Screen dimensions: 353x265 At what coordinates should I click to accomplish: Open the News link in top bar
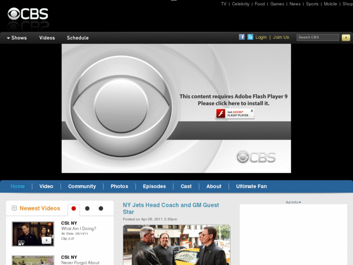coord(295,4)
